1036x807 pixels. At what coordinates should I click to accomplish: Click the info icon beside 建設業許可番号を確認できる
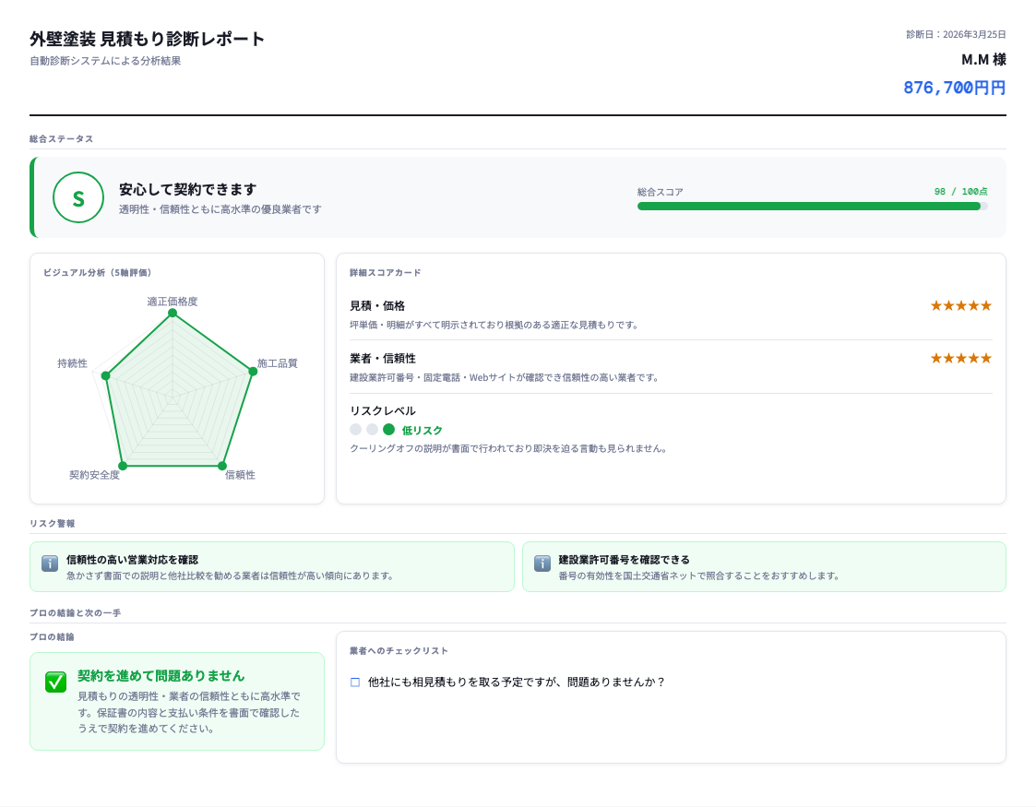[542, 564]
